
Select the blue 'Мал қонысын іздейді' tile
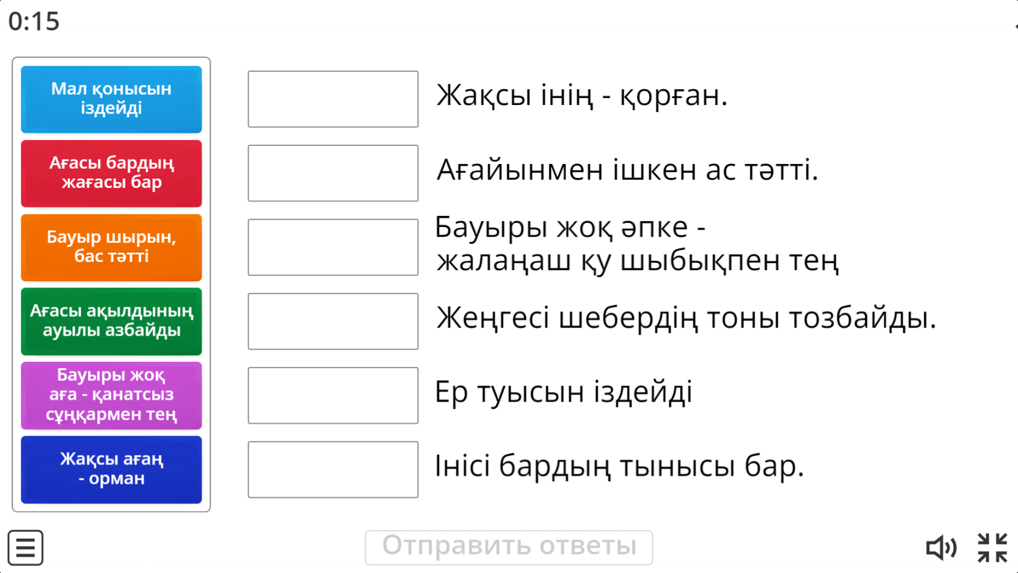pos(111,99)
